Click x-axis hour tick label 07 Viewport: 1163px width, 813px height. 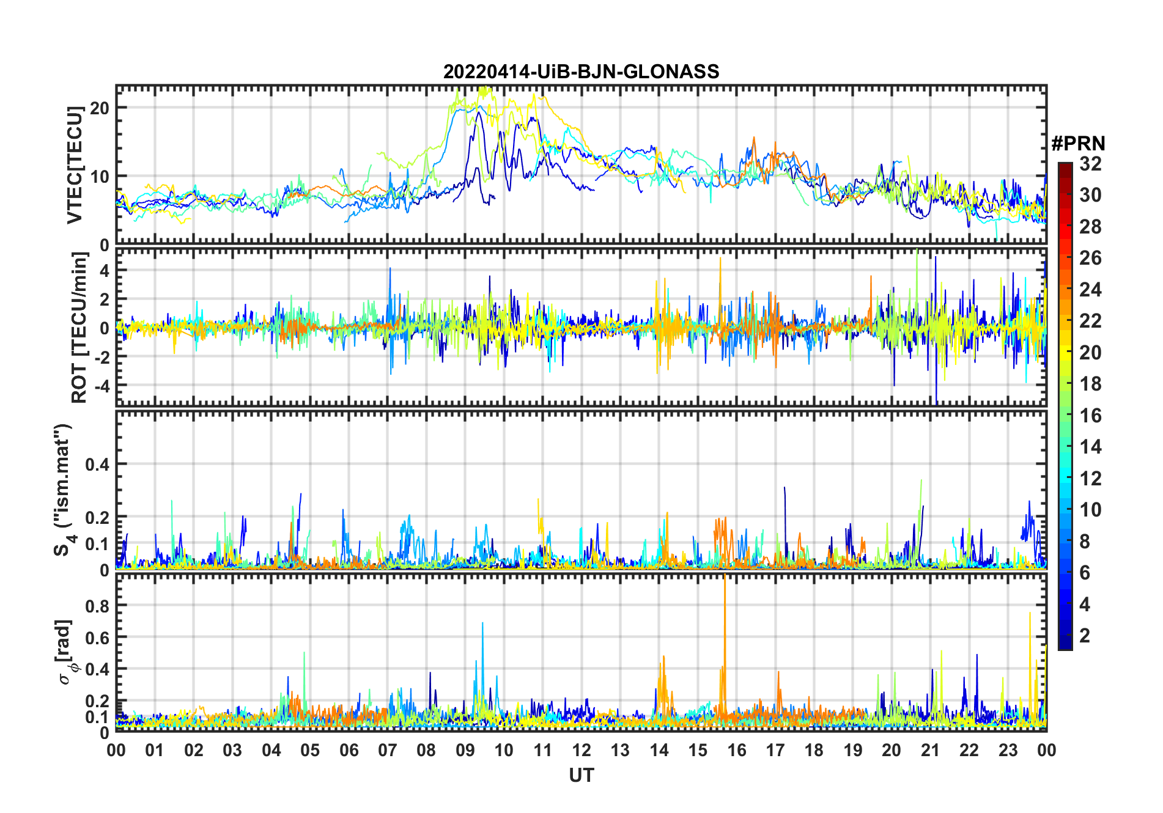(x=388, y=750)
